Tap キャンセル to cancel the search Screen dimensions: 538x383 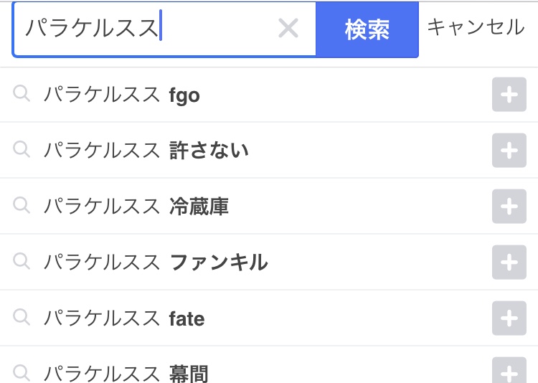coord(476,27)
